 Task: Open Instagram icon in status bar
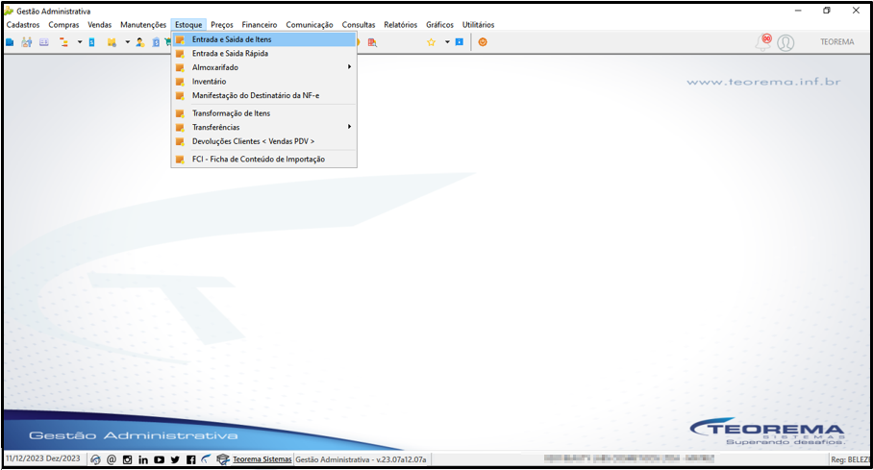pos(128,459)
